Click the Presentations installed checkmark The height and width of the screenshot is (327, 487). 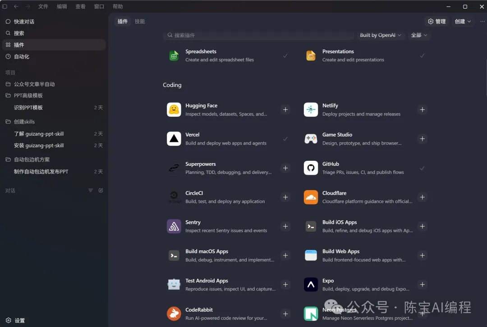pos(422,55)
